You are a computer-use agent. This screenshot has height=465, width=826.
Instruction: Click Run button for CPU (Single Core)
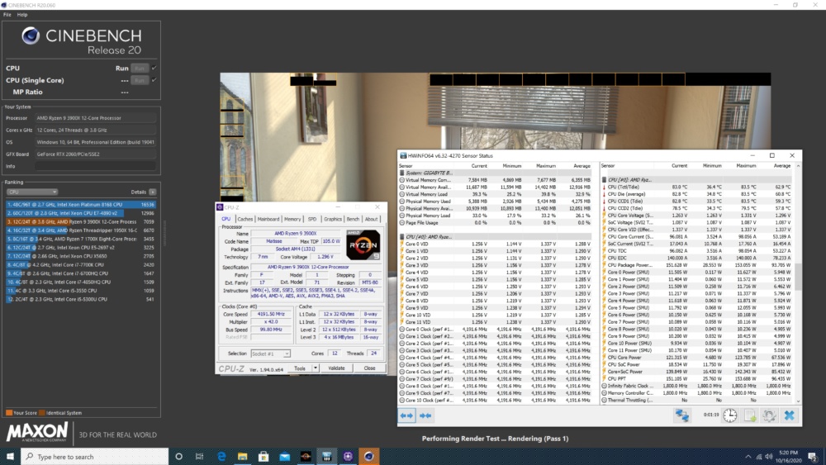point(139,80)
